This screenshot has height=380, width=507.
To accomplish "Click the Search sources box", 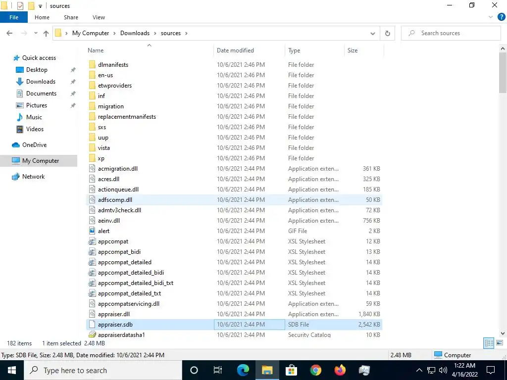I will (x=451, y=33).
